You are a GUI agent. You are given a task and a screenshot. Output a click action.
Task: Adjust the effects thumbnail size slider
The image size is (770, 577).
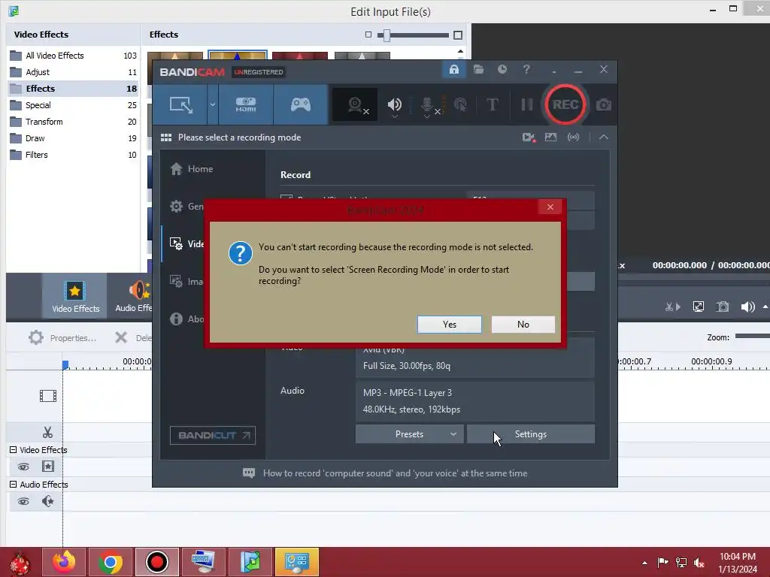pyautogui.click(x=387, y=35)
